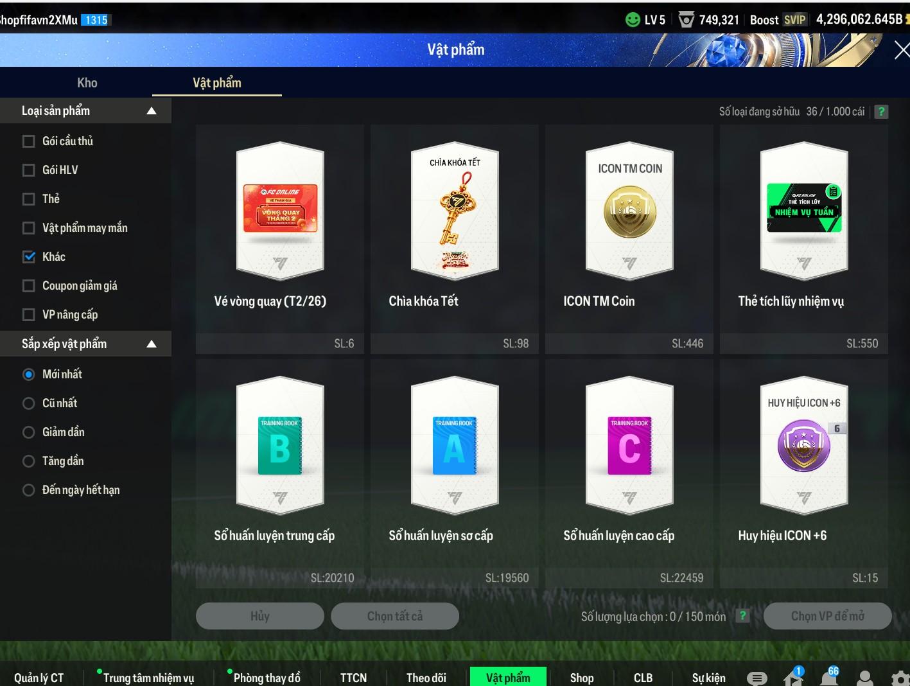This screenshot has width=910, height=686.
Task: Collapse the Sắp xếp vật phẩm section
Action: [152, 344]
